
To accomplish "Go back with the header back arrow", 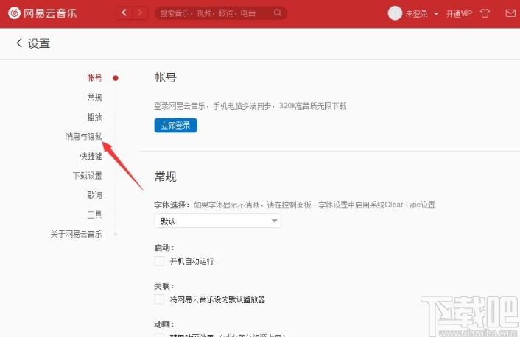I will pos(124,13).
